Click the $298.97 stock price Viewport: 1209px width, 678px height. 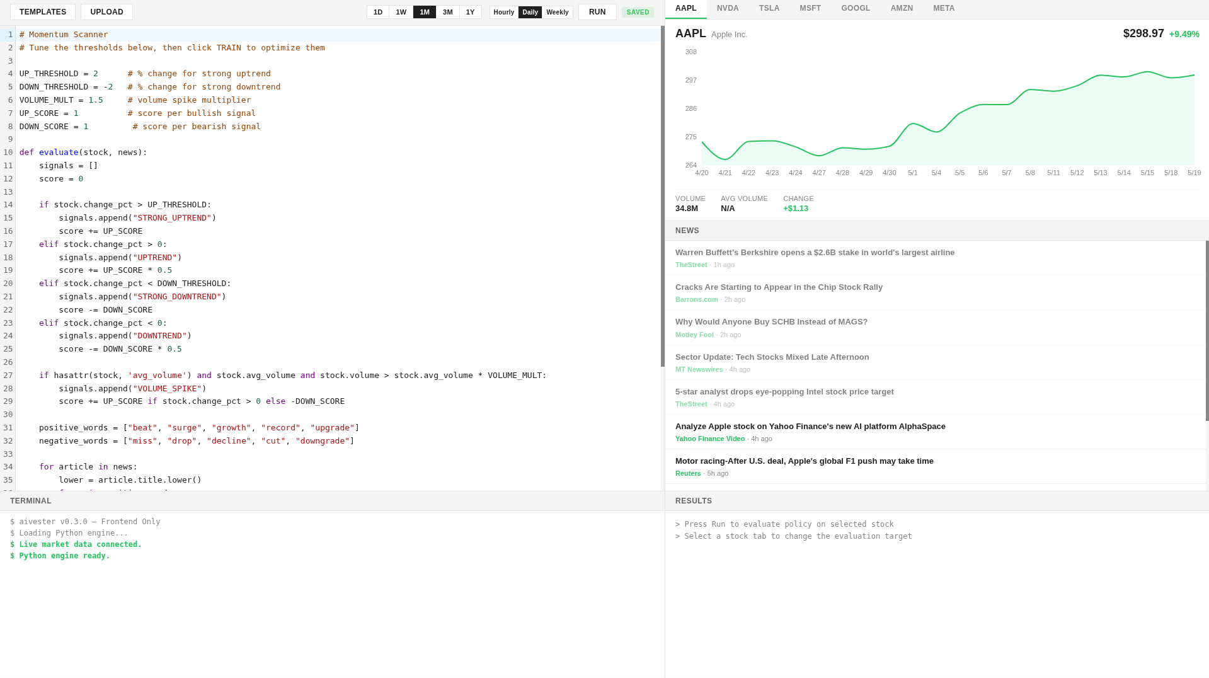click(x=1143, y=34)
